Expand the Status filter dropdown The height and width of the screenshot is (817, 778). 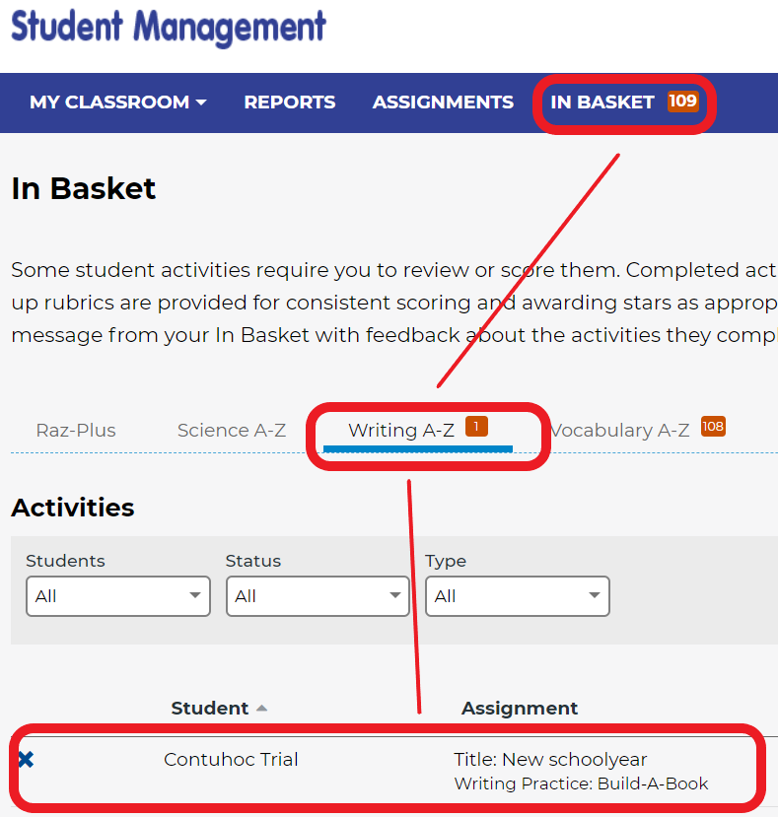click(318, 596)
